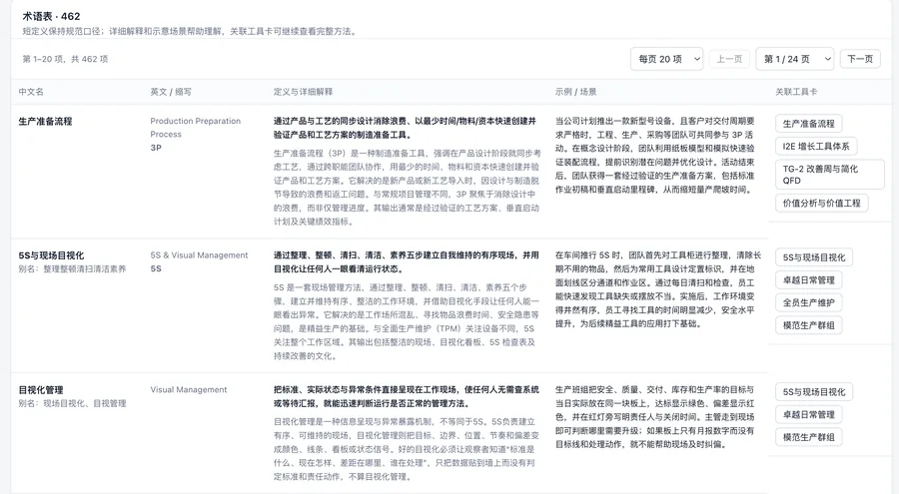The width and height of the screenshot is (899, 494).
Task: Click the 示例 / 场景 column header
Action: tap(575, 92)
